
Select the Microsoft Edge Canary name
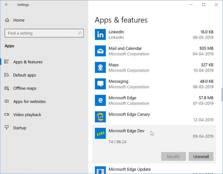click(x=129, y=114)
